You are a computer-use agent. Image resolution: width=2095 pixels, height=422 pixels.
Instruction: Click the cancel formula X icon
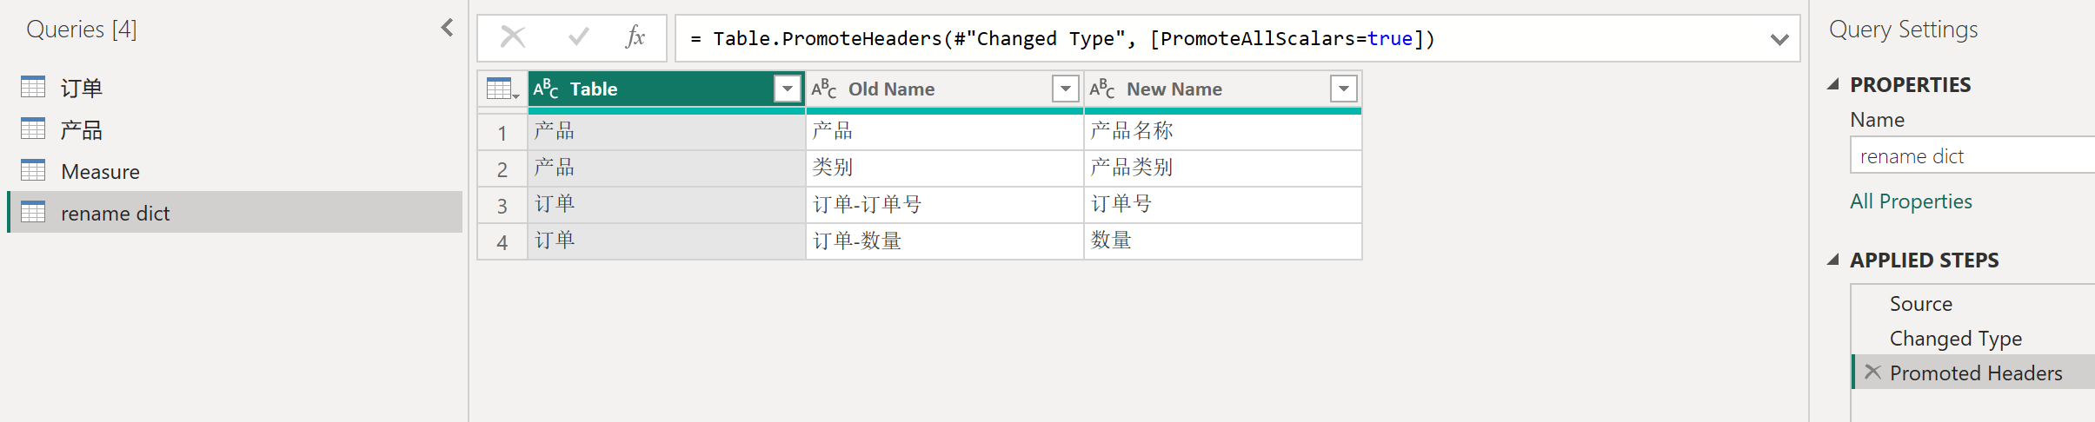513,37
